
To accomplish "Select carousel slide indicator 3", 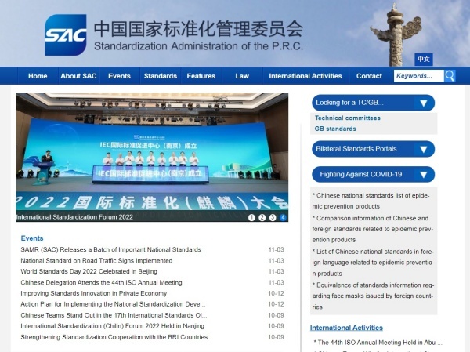I will pyautogui.click(x=273, y=217).
